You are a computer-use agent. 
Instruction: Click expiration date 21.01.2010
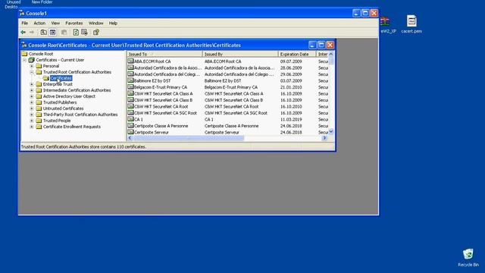tap(291, 87)
